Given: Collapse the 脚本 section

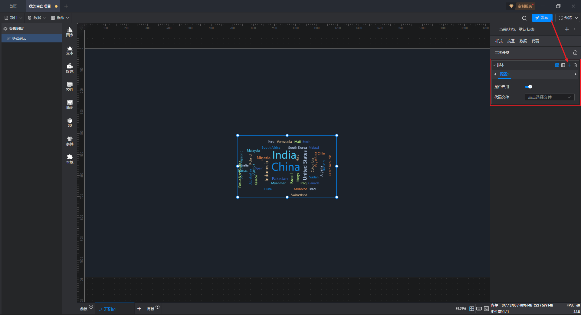Looking at the screenshot, I should click(x=494, y=65).
